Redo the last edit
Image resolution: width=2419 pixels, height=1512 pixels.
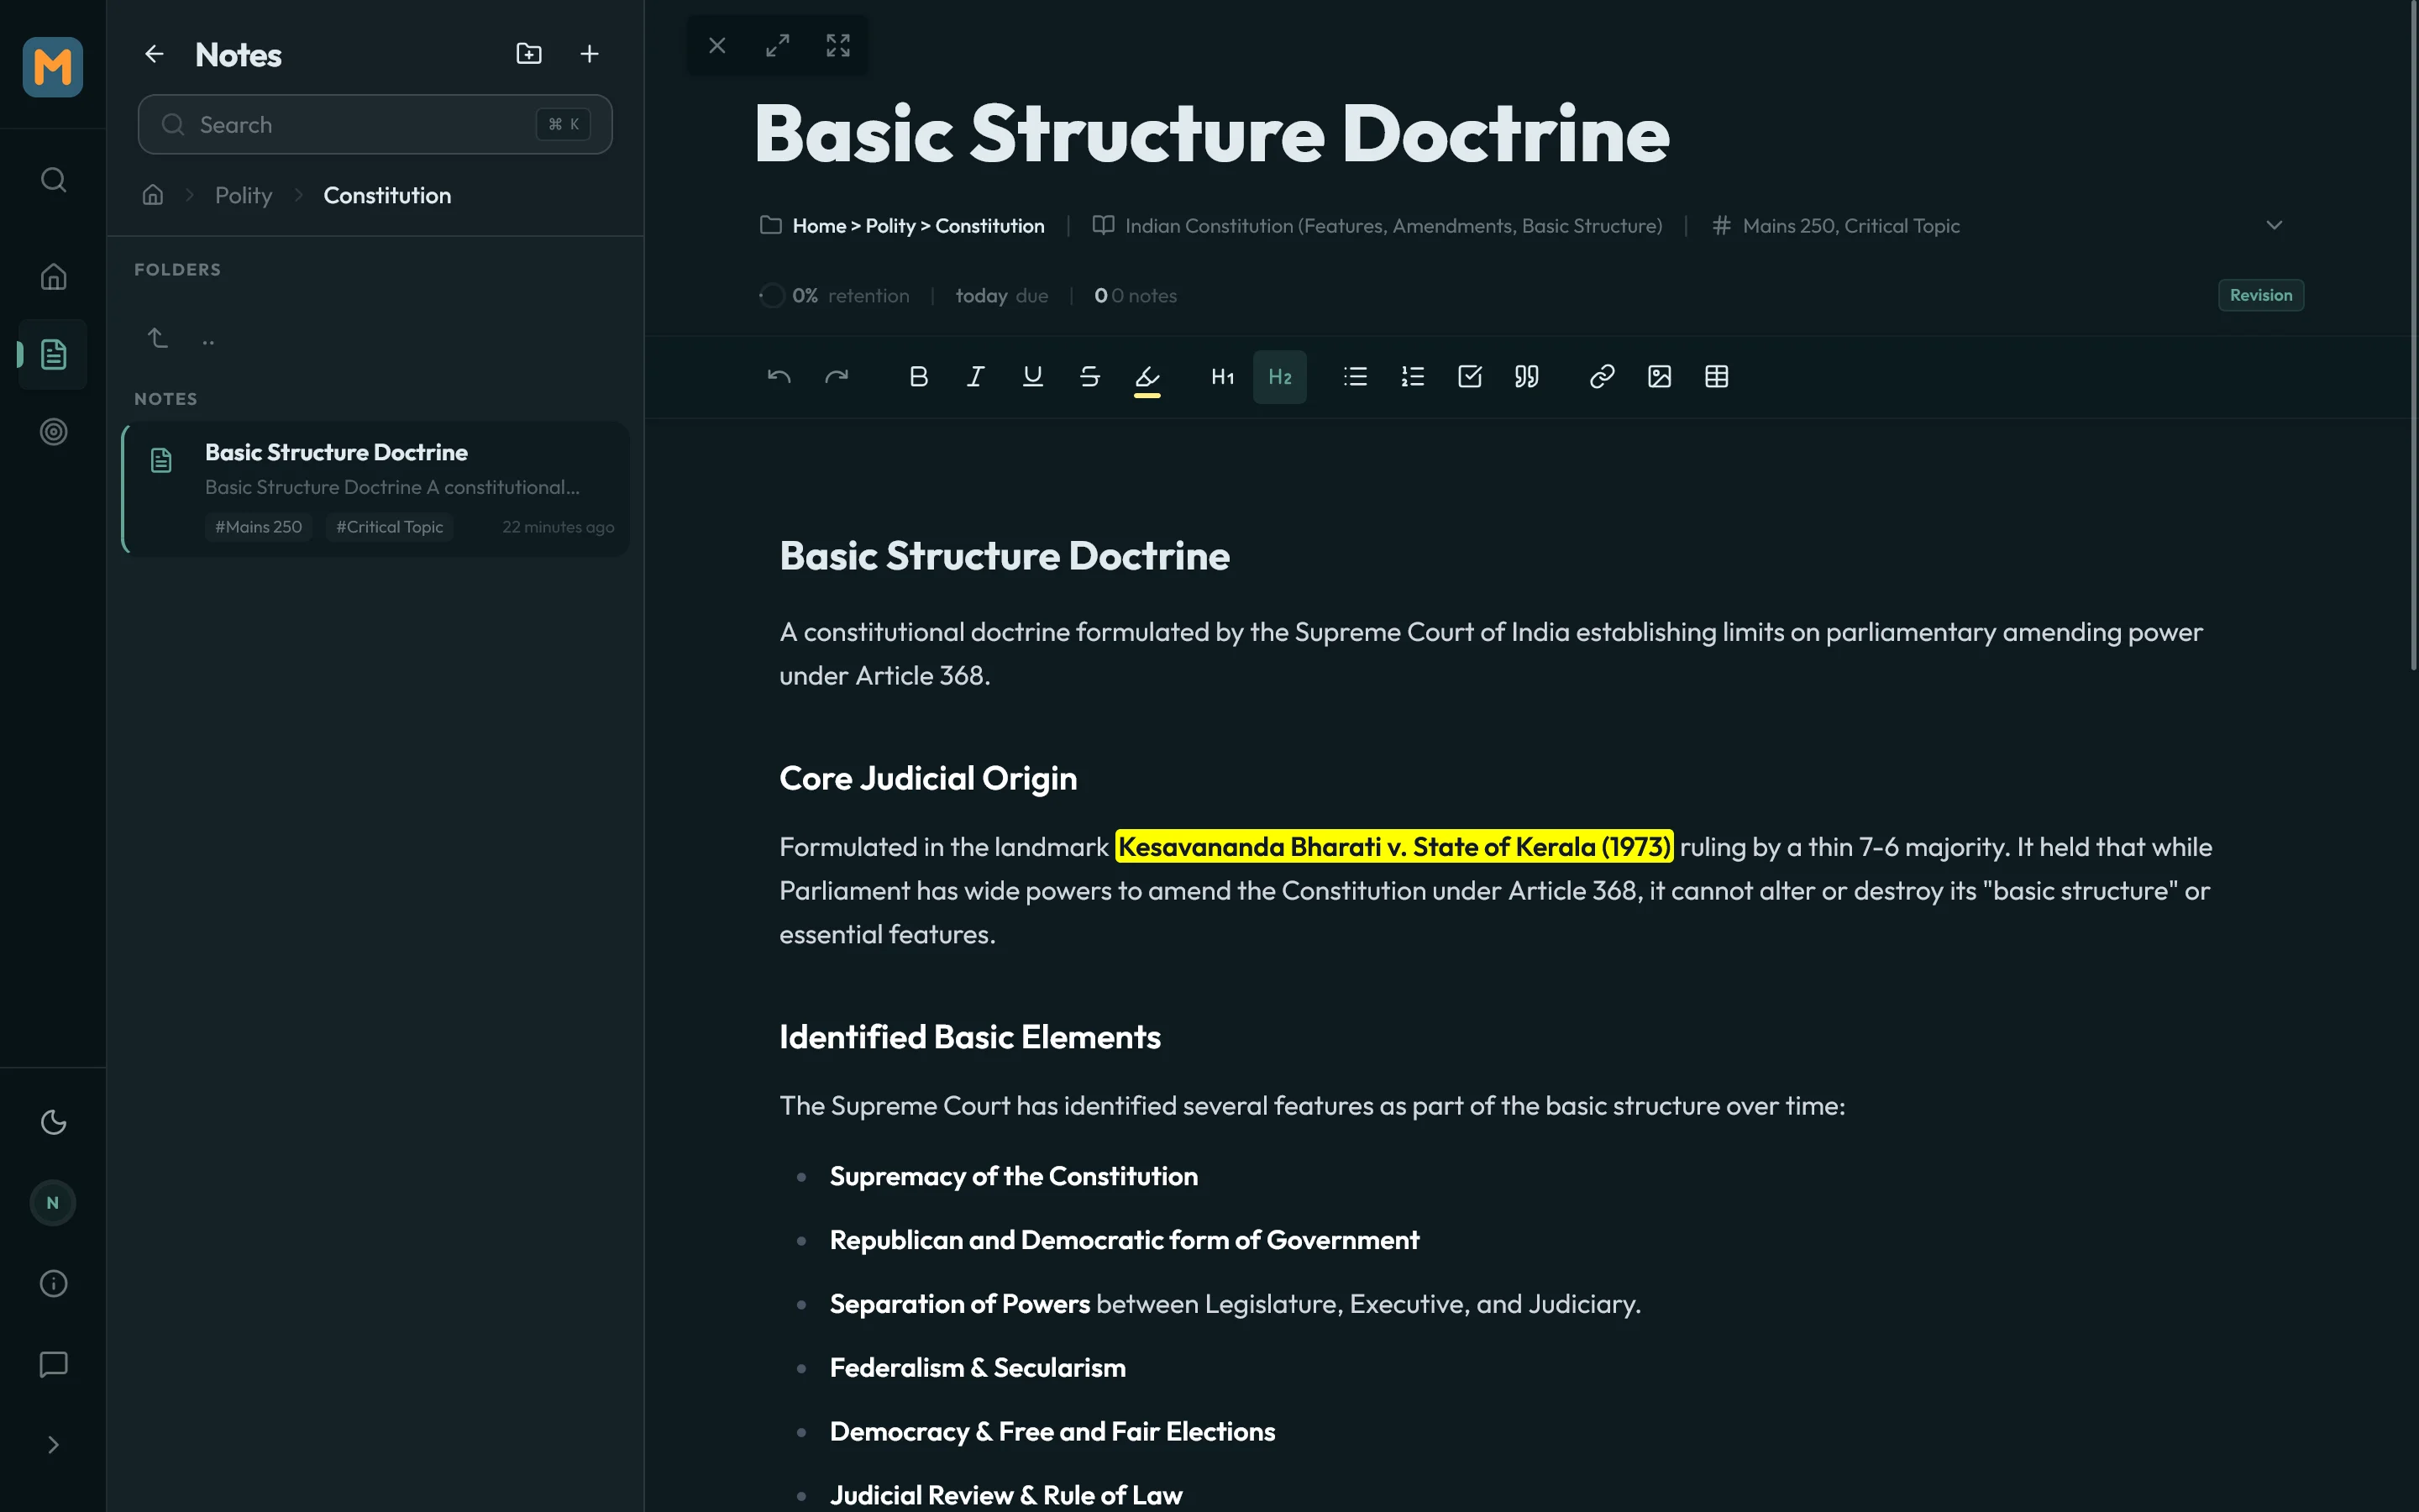[837, 377]
